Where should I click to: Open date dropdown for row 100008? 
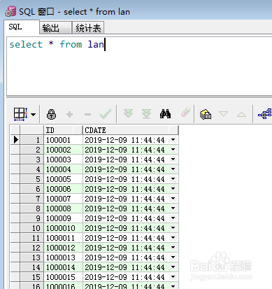tap(173, 209)
